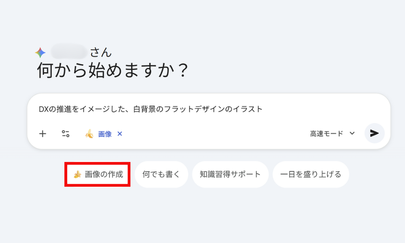
Task: Open the tools sliders icon
Action: [x=66, y=134]
